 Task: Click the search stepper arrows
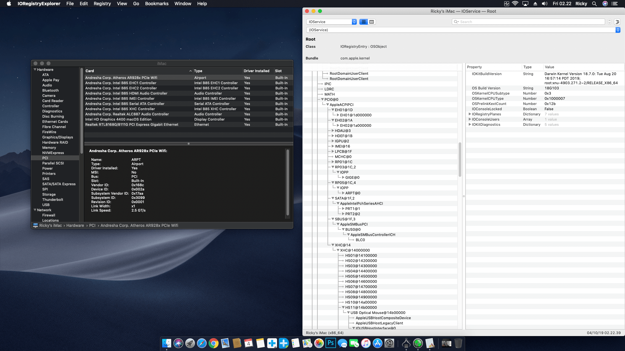coord(609,22)
